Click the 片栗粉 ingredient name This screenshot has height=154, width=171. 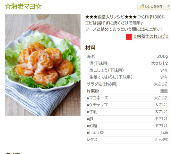click(x=93, y=91)
